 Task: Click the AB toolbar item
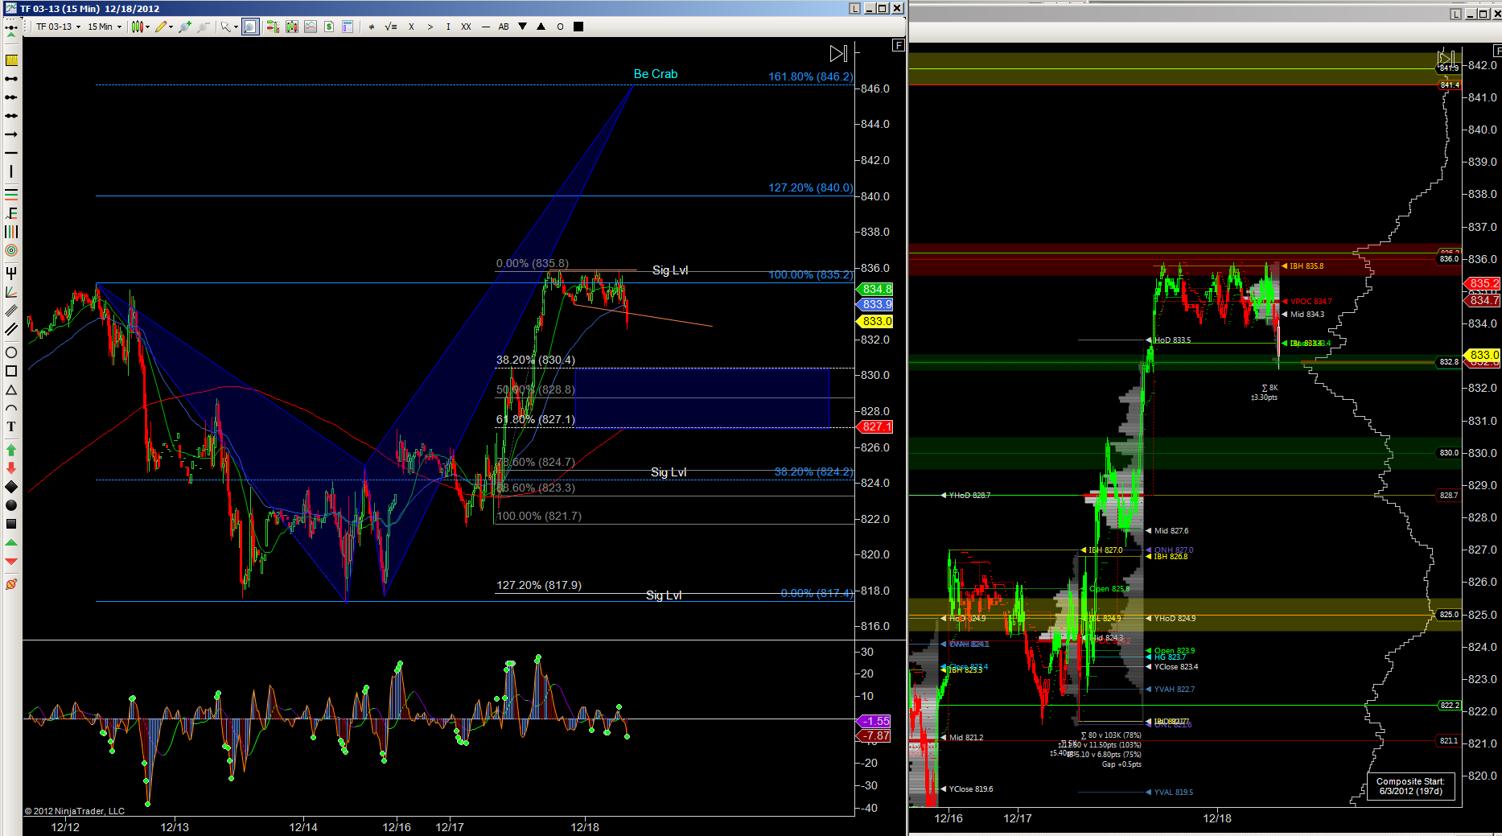[x=504, y=27]
